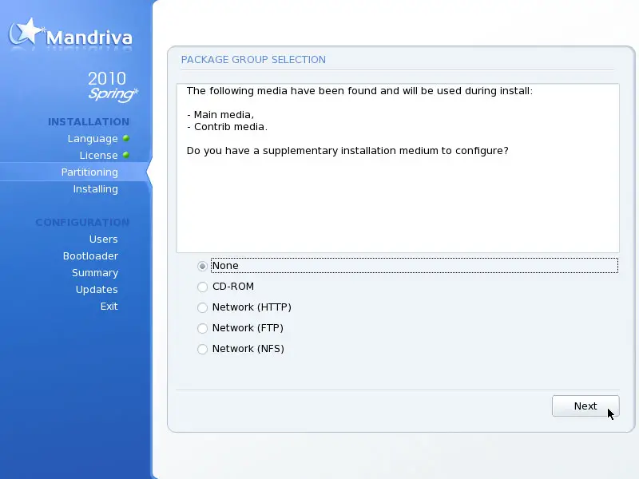This screenshot has width=639, height=479.
Task: Click the PACKAGE GROUP SELECTION heading
Action: 253,60
